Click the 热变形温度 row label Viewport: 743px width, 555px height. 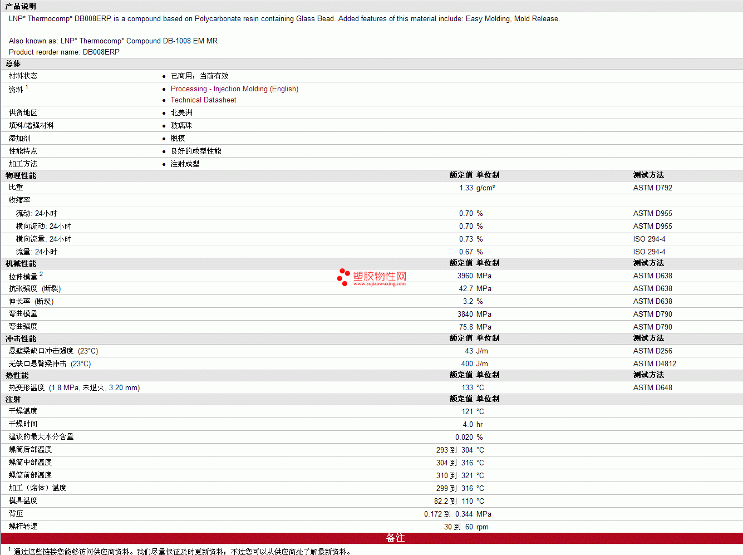tap(75, 388)
